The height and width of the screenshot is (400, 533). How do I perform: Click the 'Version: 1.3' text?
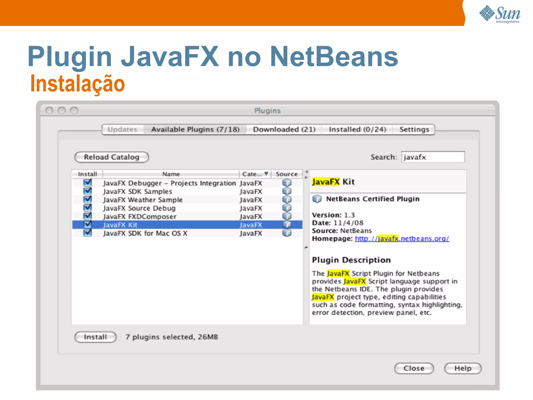333,215
